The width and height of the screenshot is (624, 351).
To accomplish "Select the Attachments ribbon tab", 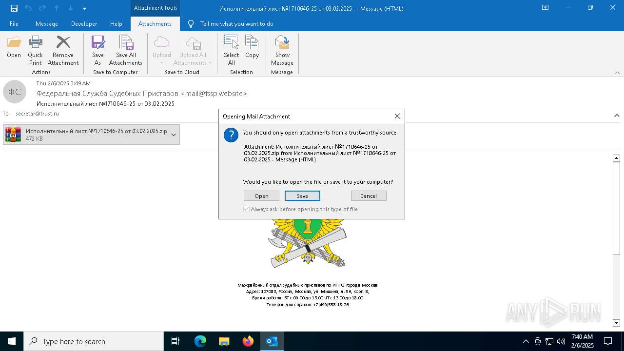I will point(155,24).
